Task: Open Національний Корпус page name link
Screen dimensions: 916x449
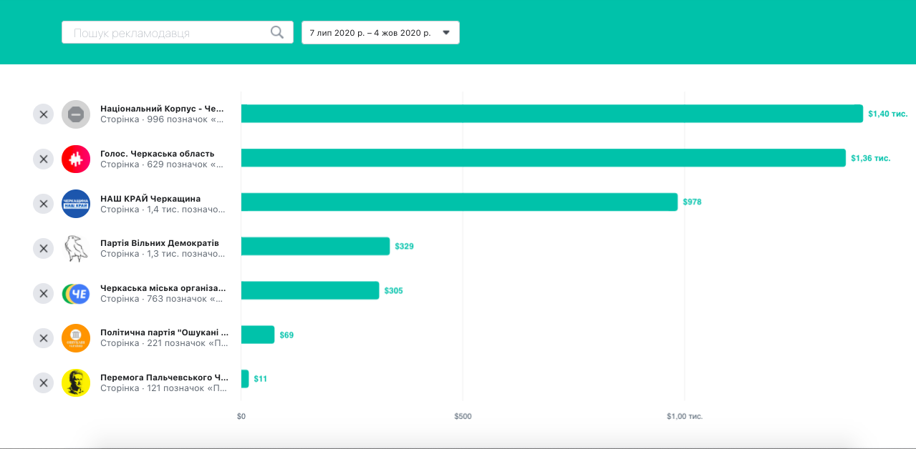Action: (x=162, y=109)
